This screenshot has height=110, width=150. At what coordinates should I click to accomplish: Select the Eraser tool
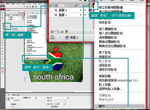[x=2, y=48]
